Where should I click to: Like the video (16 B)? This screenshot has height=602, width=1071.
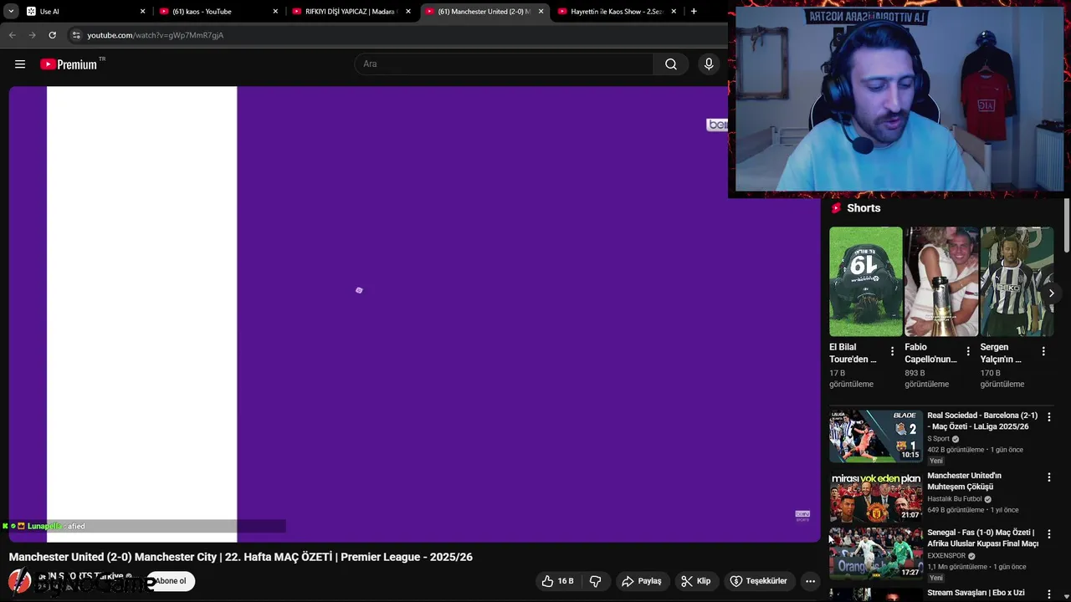(558, 581)
